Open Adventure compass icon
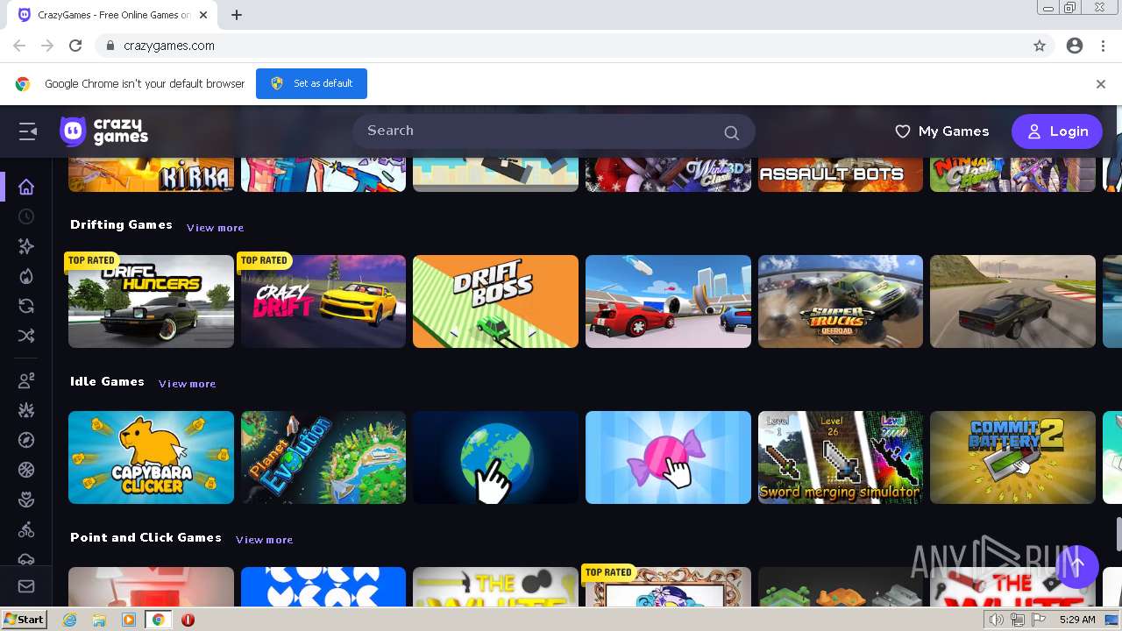 pos(26,440)
